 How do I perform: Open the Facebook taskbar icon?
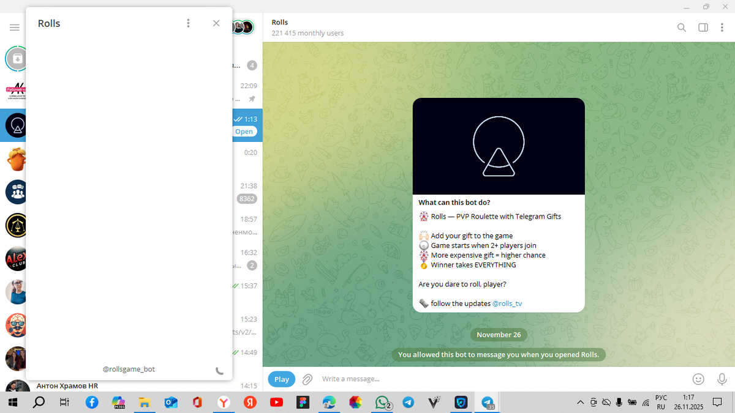pyautogui.click(x=92, y=403)
